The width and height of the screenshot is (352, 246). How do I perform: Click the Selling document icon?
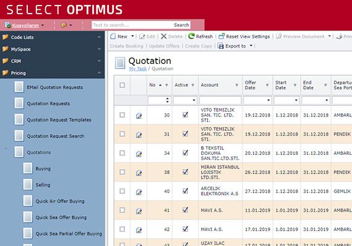point(28,185)
